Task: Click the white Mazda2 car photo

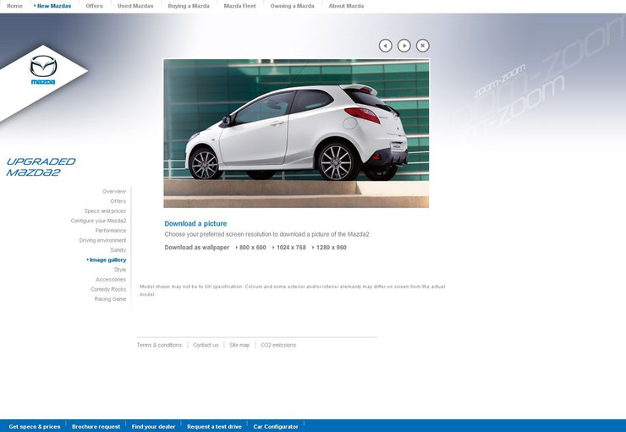Action: click(296, 134)
